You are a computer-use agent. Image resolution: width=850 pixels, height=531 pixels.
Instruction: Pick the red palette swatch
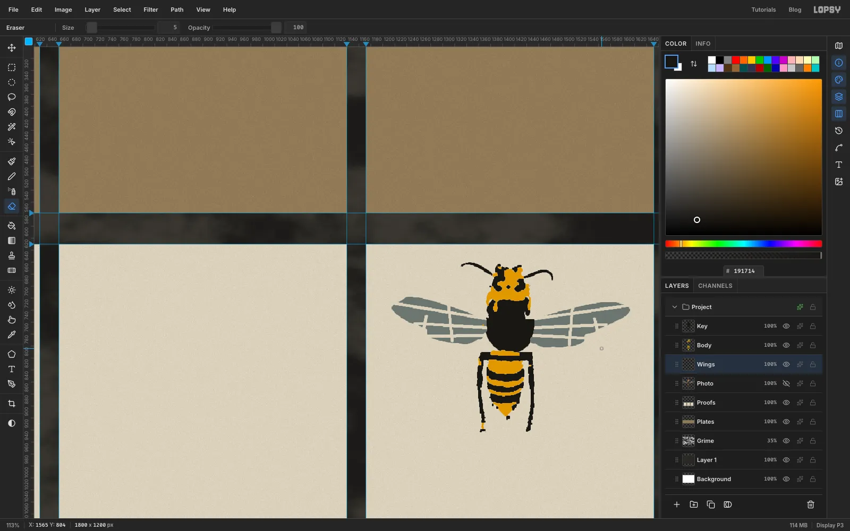pos(736,60)
